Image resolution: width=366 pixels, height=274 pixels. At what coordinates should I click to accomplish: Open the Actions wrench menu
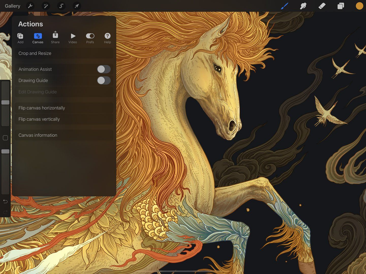[30, 6]
